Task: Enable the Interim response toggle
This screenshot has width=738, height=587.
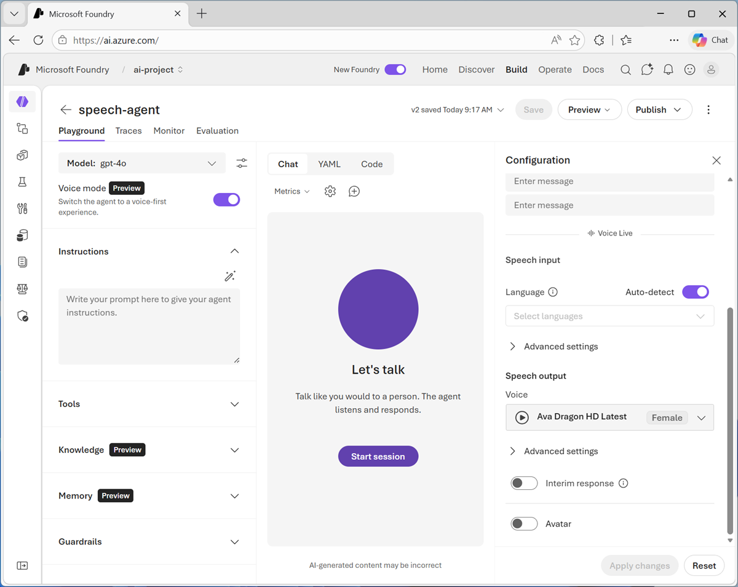Action: tap(524, 483)
